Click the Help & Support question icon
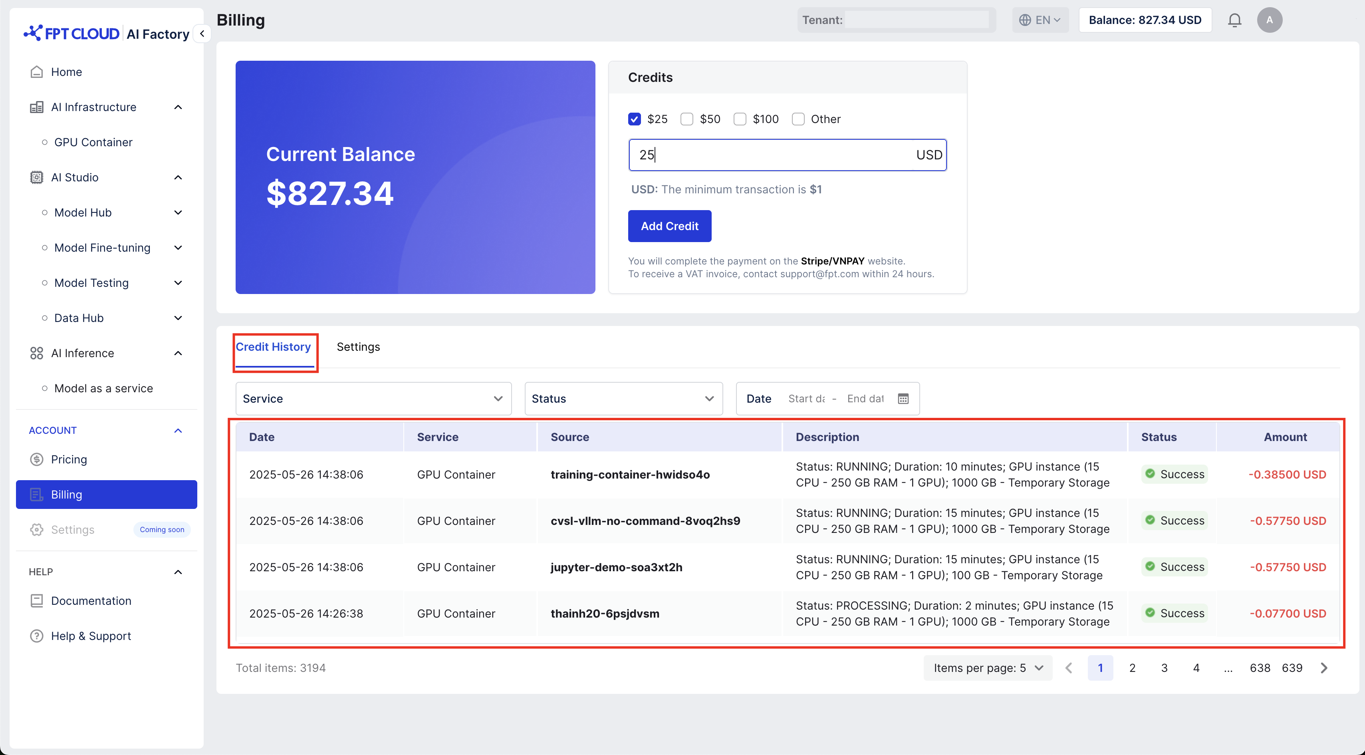This screenshot has height=755, width=1365. click(37, 636)
